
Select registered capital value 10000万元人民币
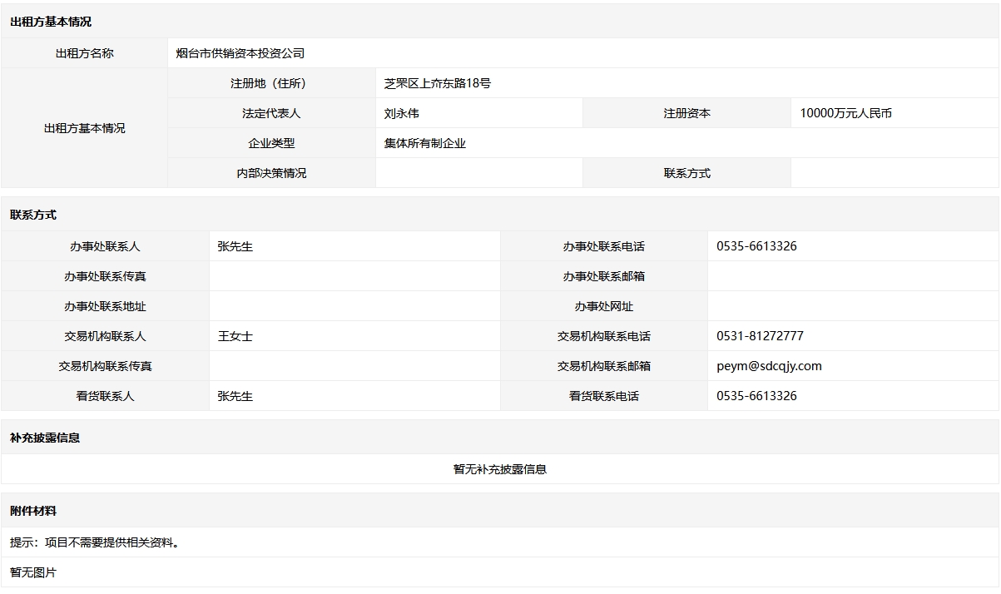click(x=845, y=113)
